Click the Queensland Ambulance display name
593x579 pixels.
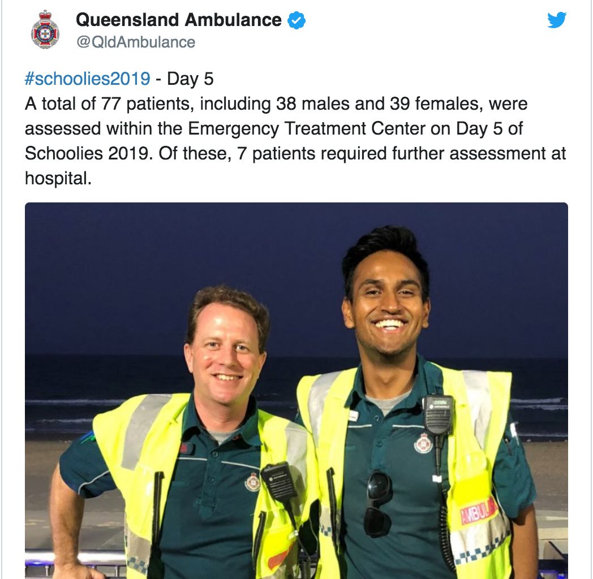coord(178,20)
